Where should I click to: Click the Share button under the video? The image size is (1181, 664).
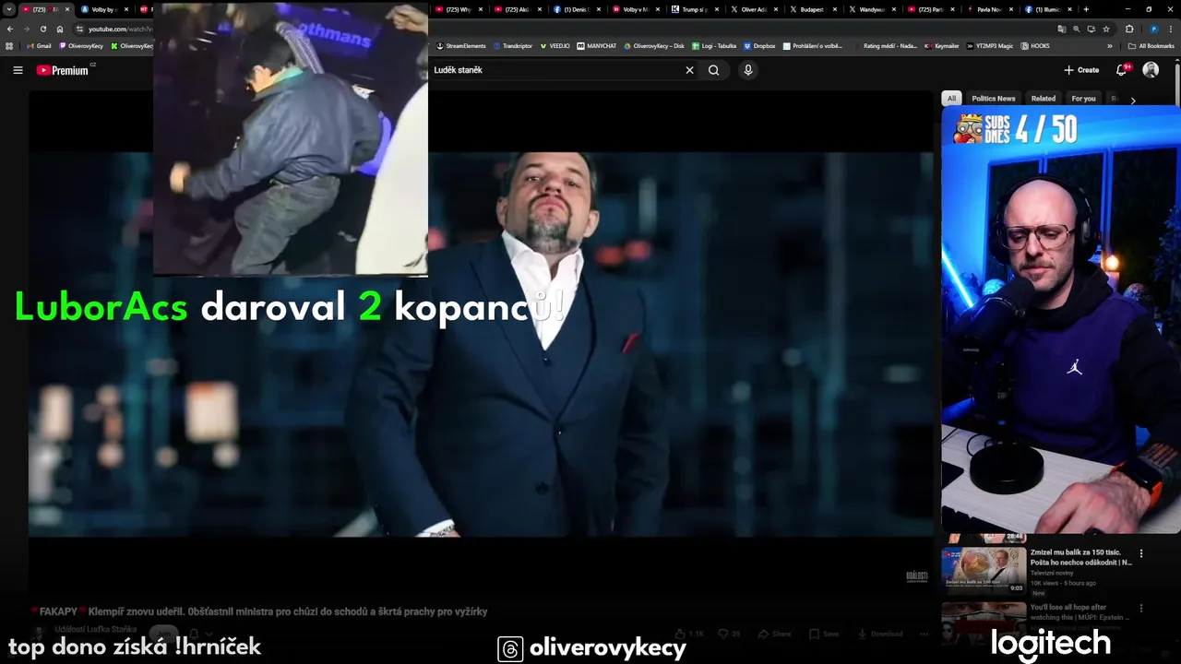click(775, 634)
